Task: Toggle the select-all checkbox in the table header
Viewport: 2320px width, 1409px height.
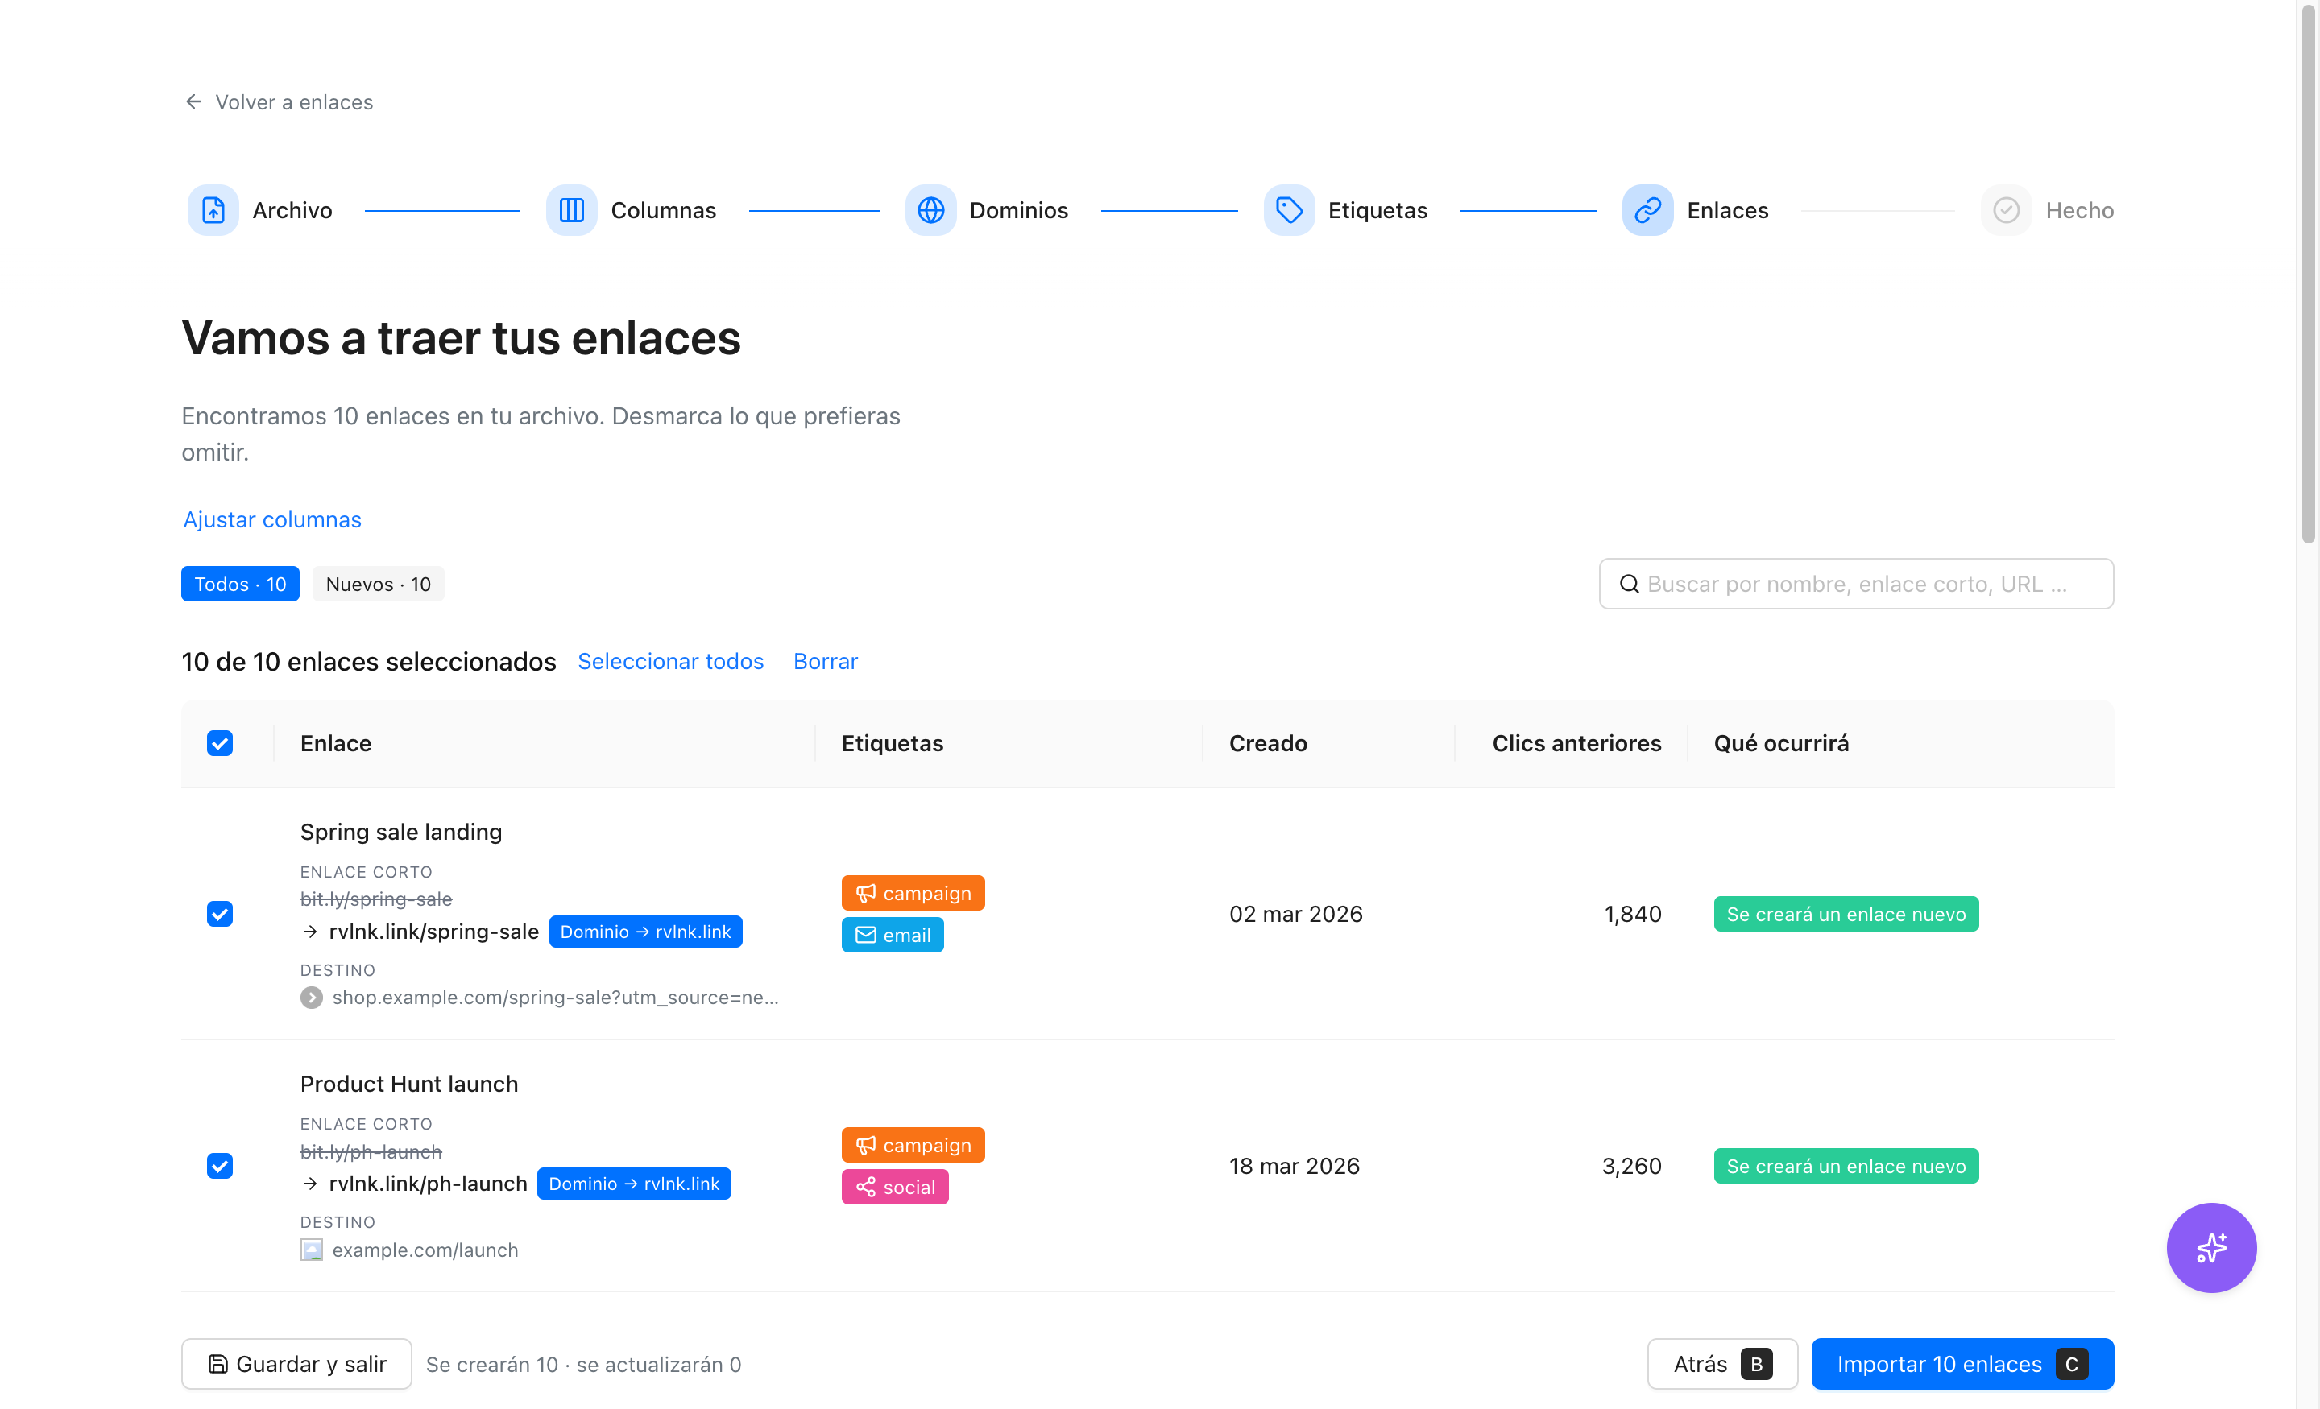Action: pyautogui.click(x=219, y=744)
